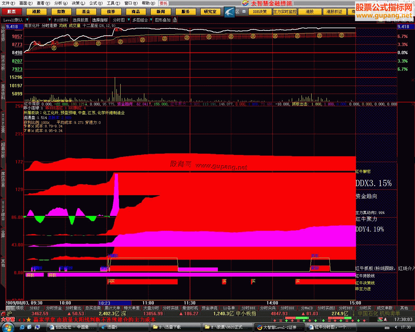Select the 累计大单 indicator tab
415x332 pixels.
click(x=112, y=308)
